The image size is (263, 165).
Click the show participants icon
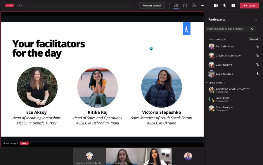tap(176, 6)
